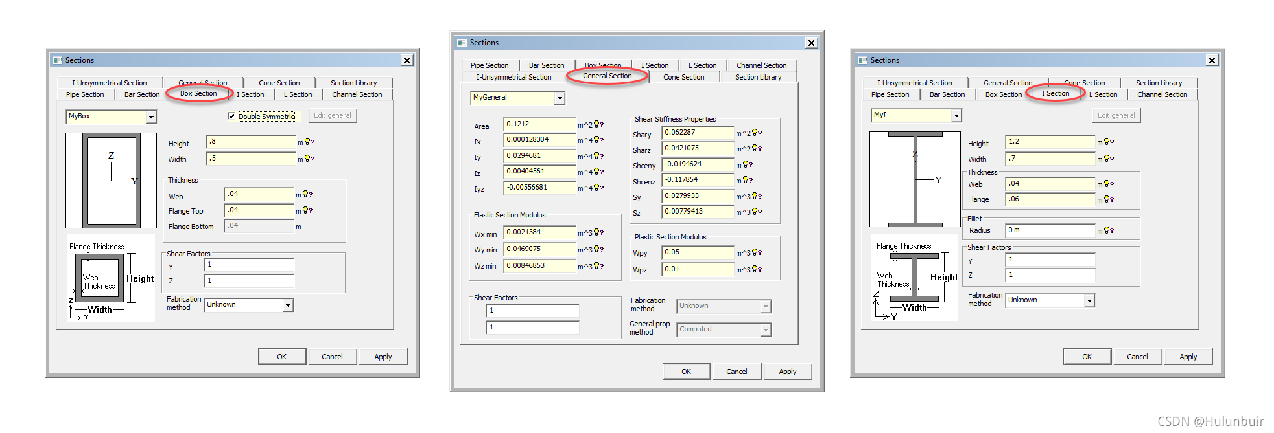Select the I Section tab in right window
Image resolution: width=1274 pixels, height=433 pixels.
coord(1056,94)
